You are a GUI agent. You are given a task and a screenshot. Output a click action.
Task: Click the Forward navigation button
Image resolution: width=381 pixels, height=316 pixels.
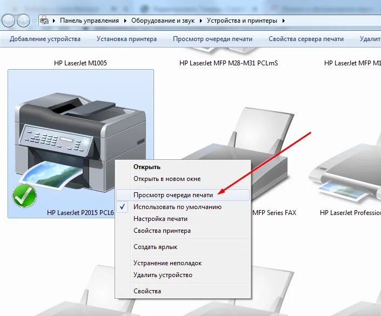23,21
